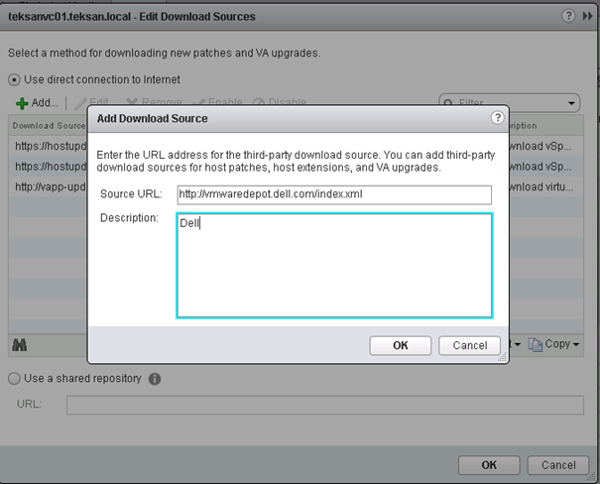Viewport: 600px width, 484px height.
Task: Click the double-arrow expand icon in title bar
Action: [x=588, y=16]
